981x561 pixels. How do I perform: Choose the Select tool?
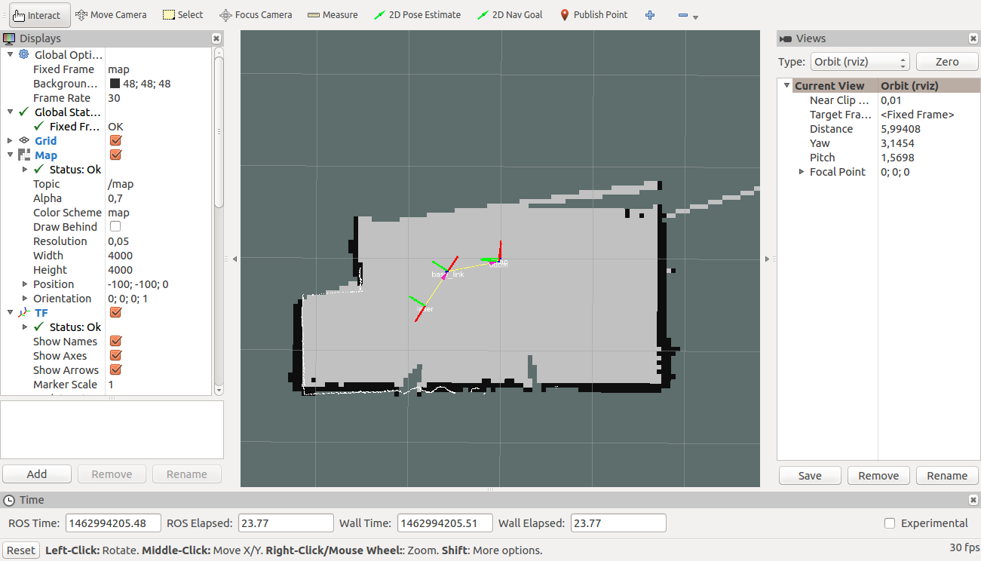(x=183, y=15)
